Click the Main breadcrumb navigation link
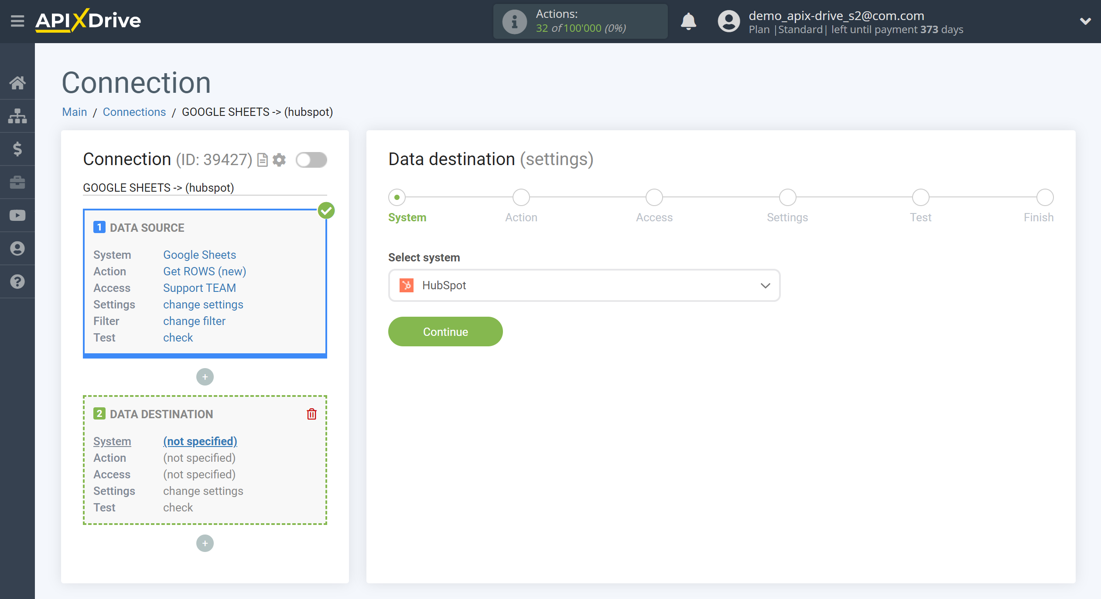Image resolution: width=1101 pixels, height=599 pixels. pos(74,112)
